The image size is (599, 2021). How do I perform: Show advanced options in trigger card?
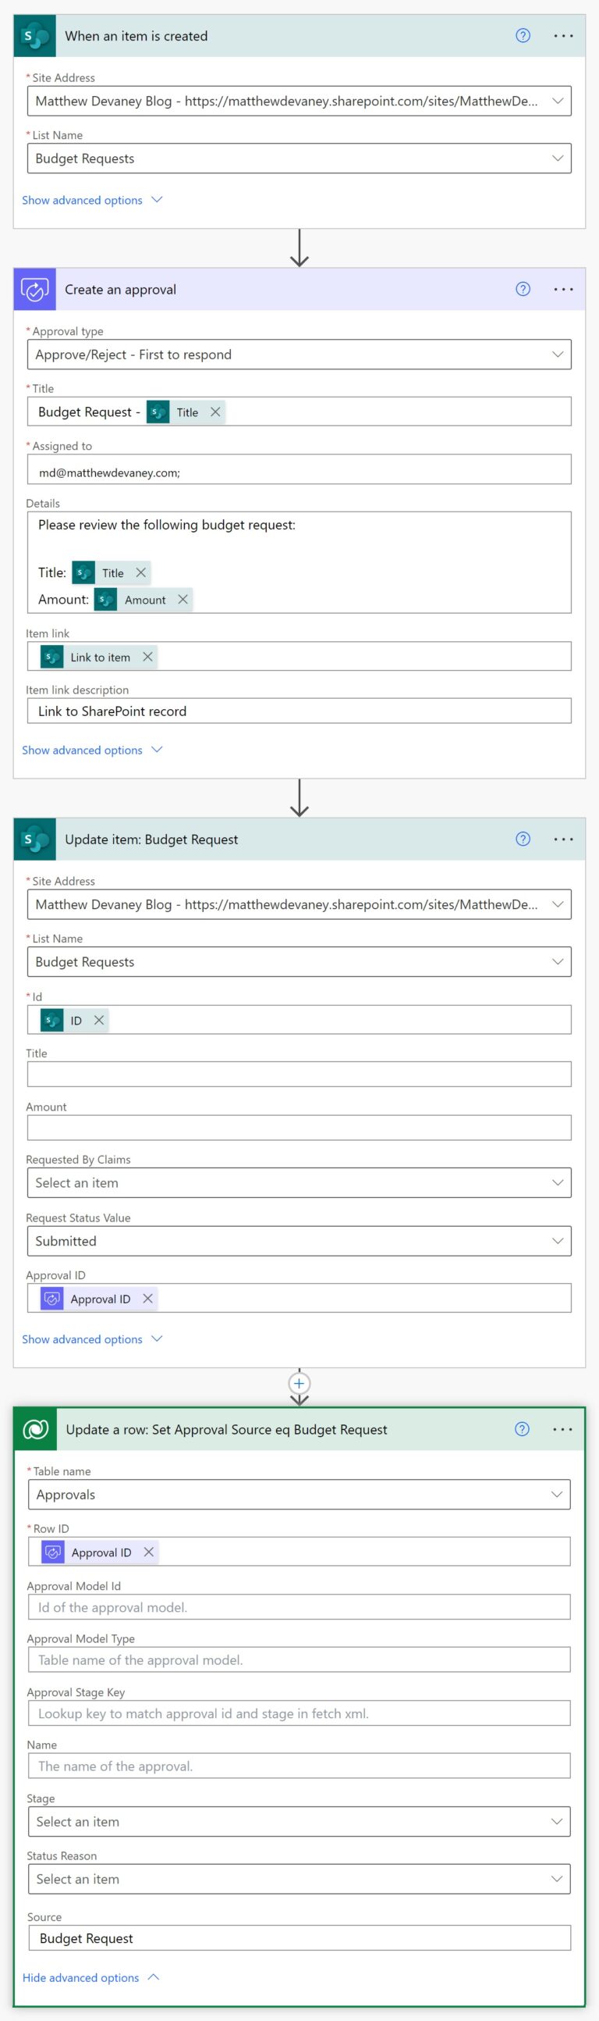(92, 200)
